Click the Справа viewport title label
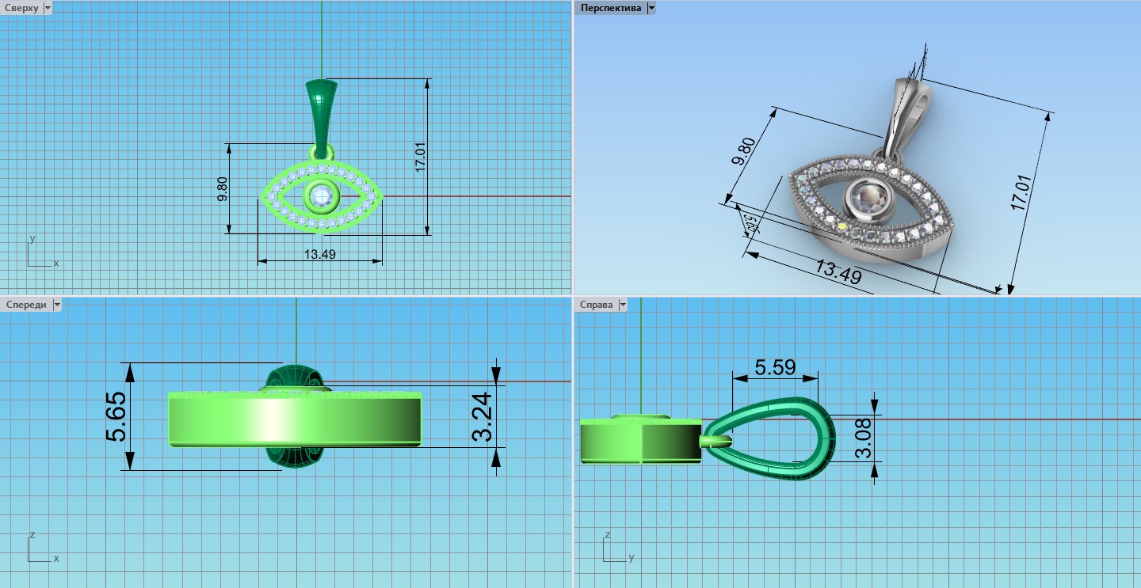The image size is (1141, 588). coord(597,305)
